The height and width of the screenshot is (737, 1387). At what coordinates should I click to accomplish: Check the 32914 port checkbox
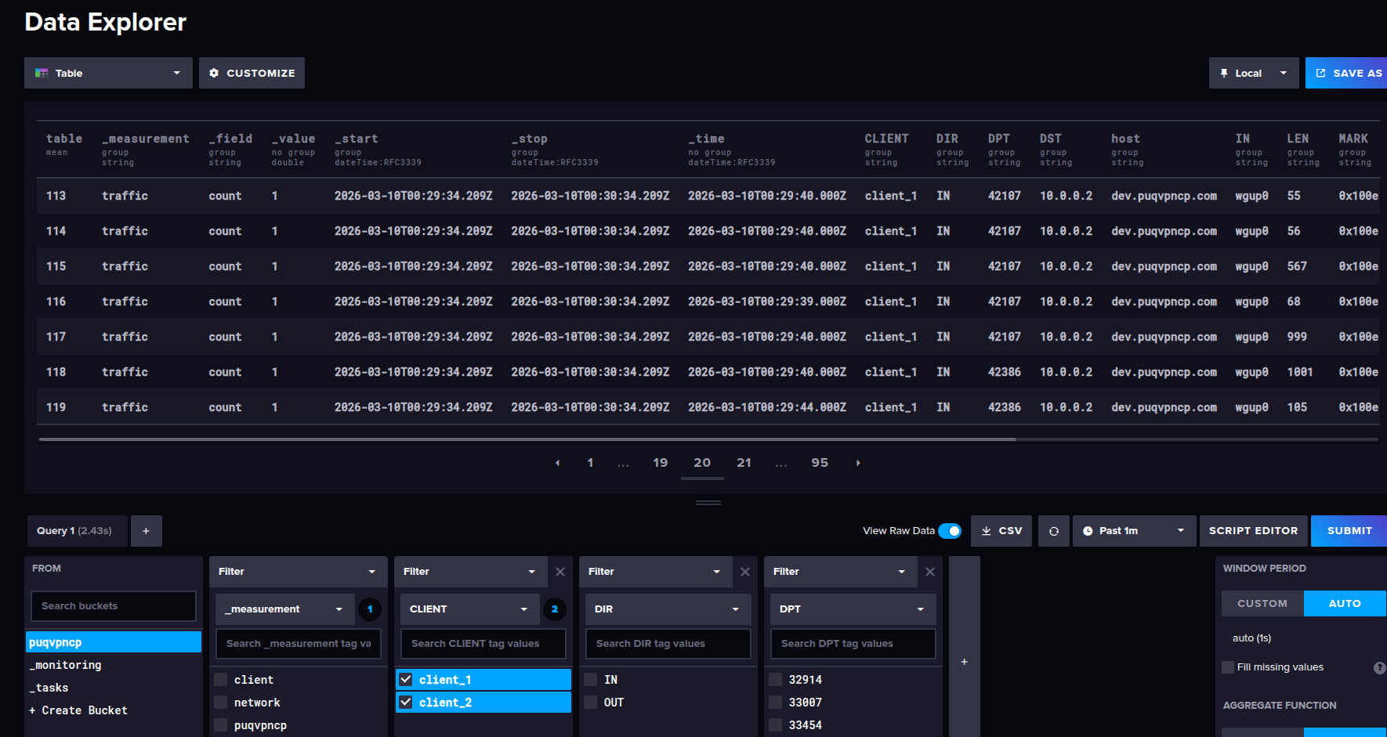(x=776, y=680)
